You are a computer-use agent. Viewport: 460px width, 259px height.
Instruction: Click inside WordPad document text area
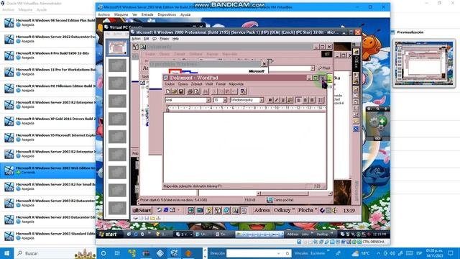244,147
